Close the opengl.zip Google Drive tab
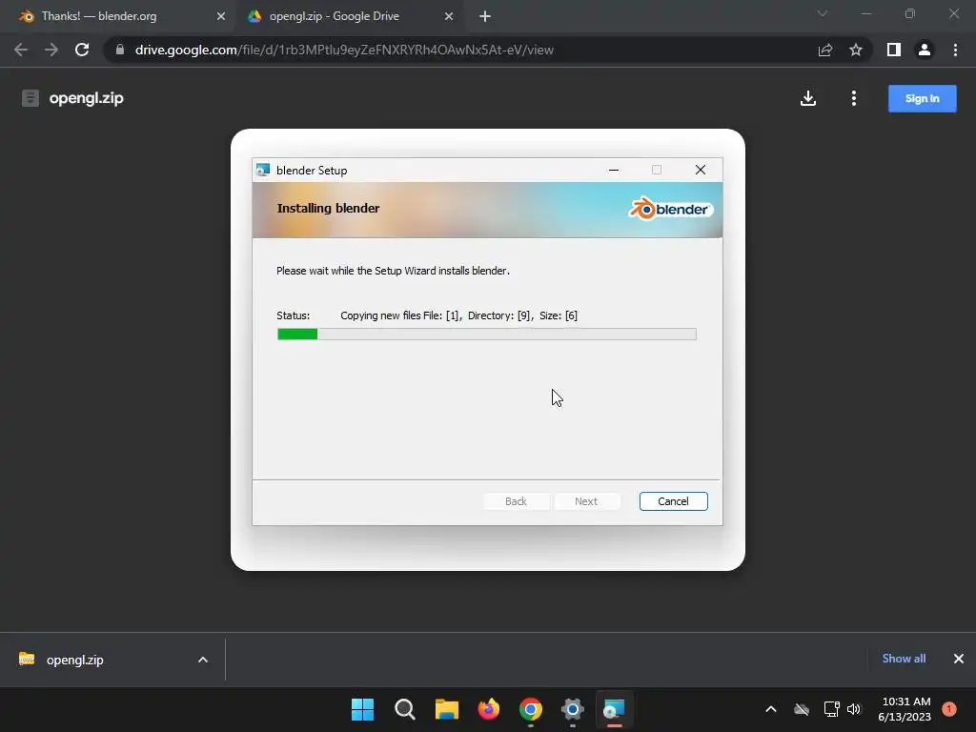Image resolution: width=976 pixels, height=732 pixels. tap(449, 16)
